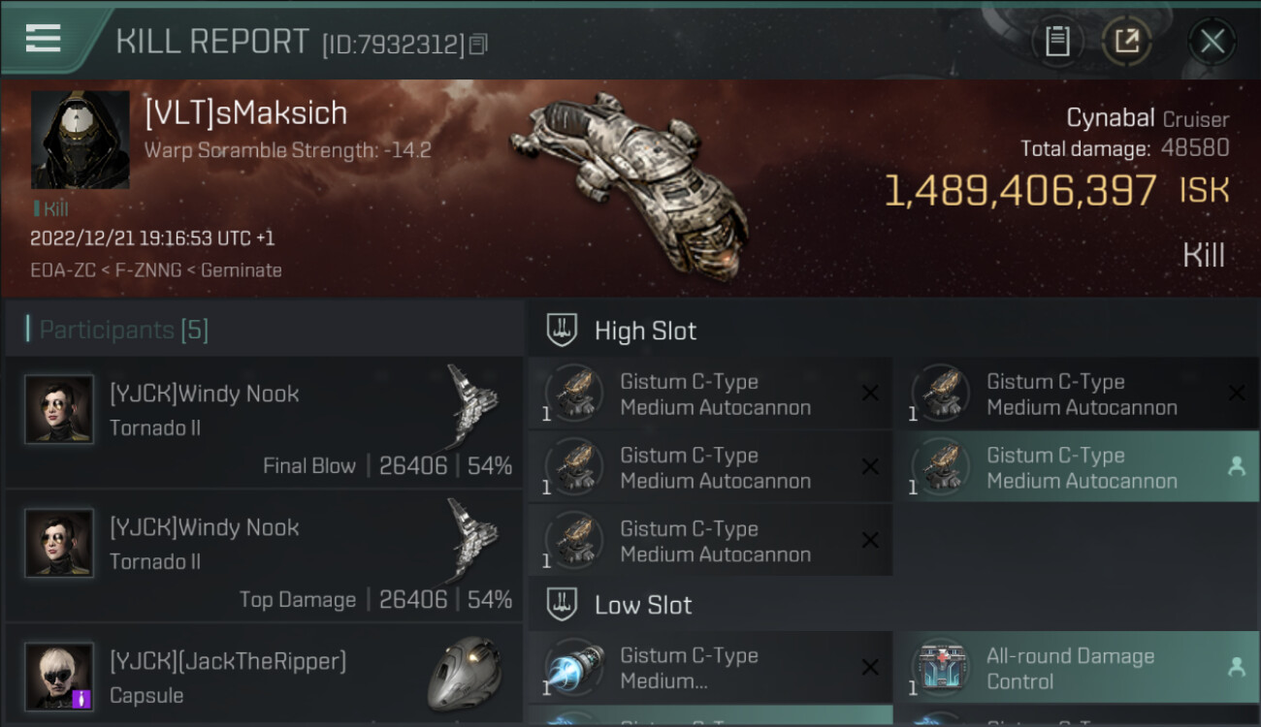Click the clipboard notes icon
The height and width of the screenshot is (727, 1261).
[1057, 42]
